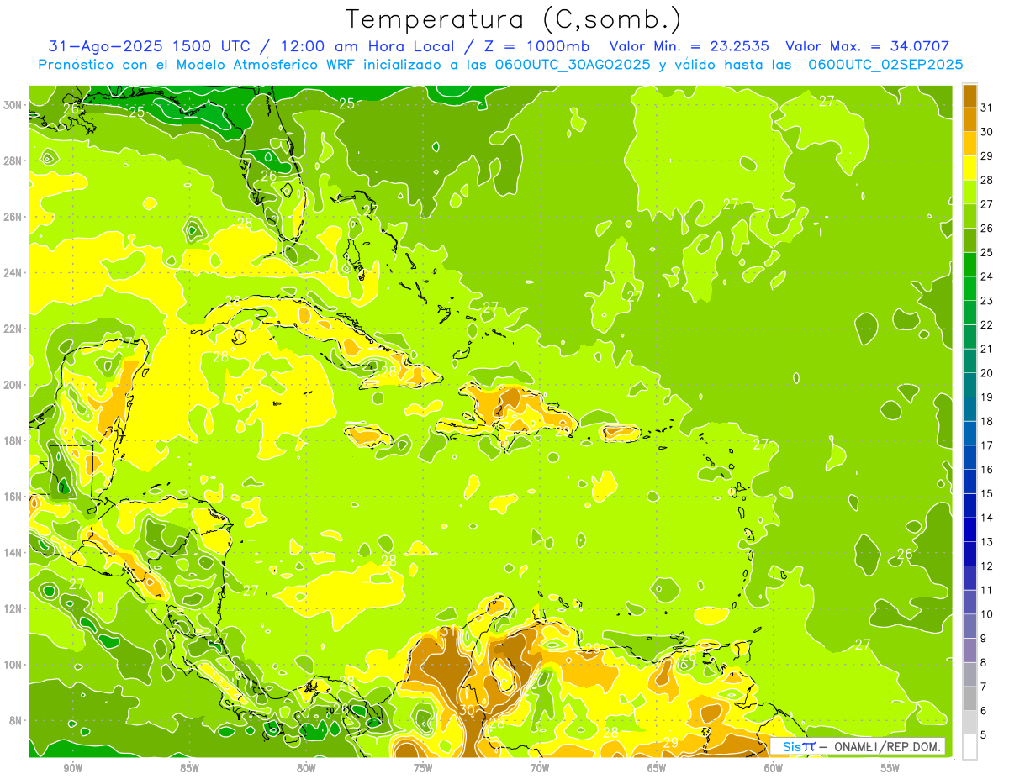Click the legend color band between 30 and 31
Viewport: 1009px width, 779px height.
(969, 120)
